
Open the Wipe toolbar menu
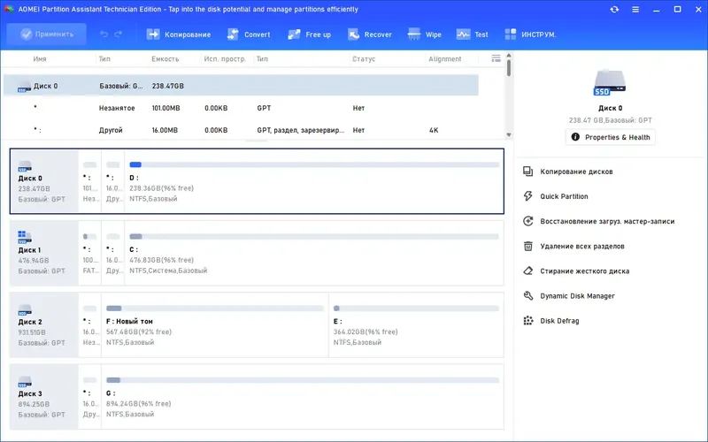click(x=425, y=34)
